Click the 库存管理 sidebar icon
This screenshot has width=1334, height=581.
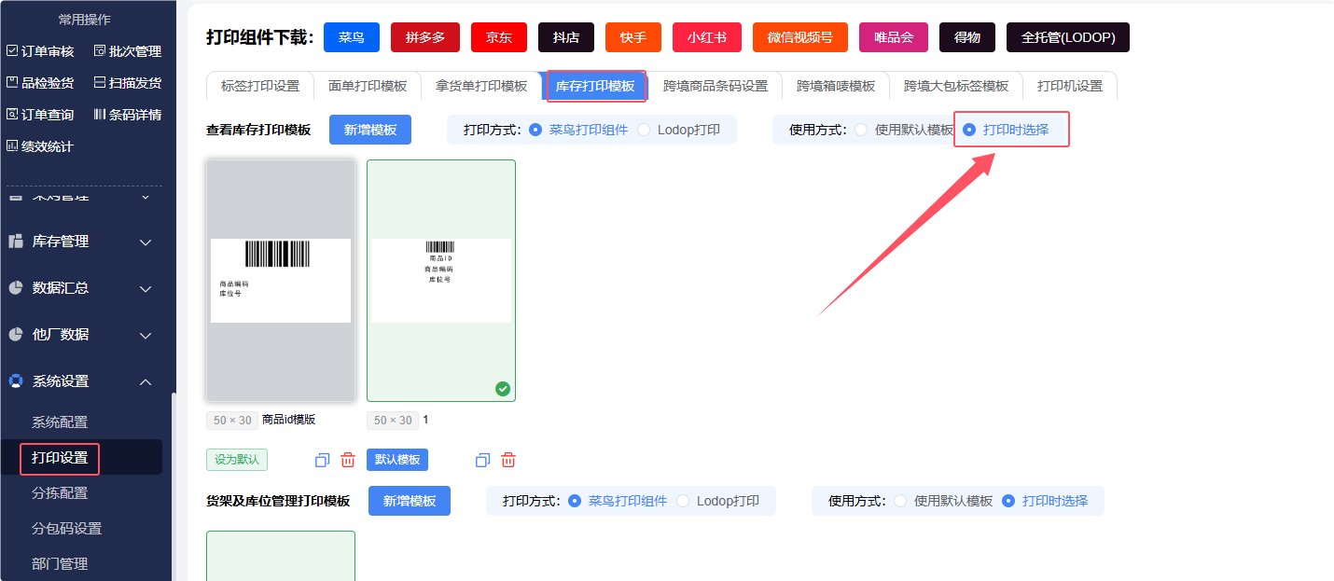click(15, 242)
